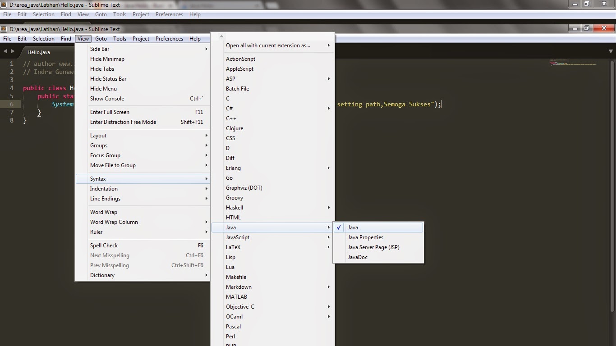Click line number 6 in the gutter

[11, 104]
